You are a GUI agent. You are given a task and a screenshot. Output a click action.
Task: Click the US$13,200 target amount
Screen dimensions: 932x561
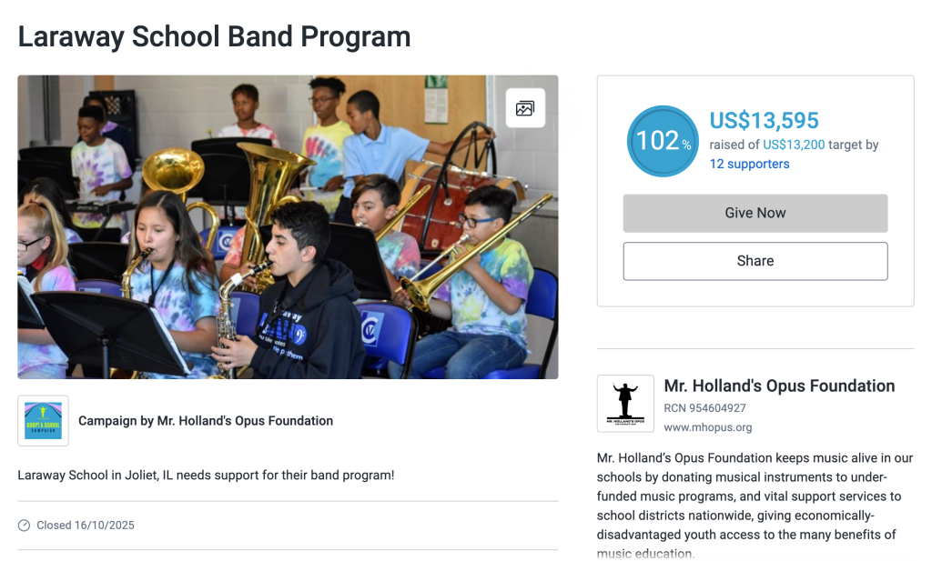tap(794, 145)
